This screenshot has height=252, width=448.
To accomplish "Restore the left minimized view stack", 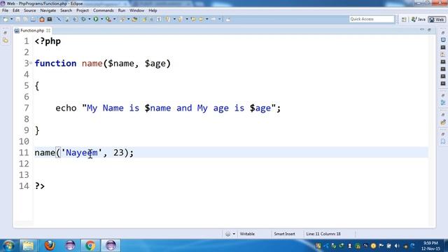I will [5, 33].
